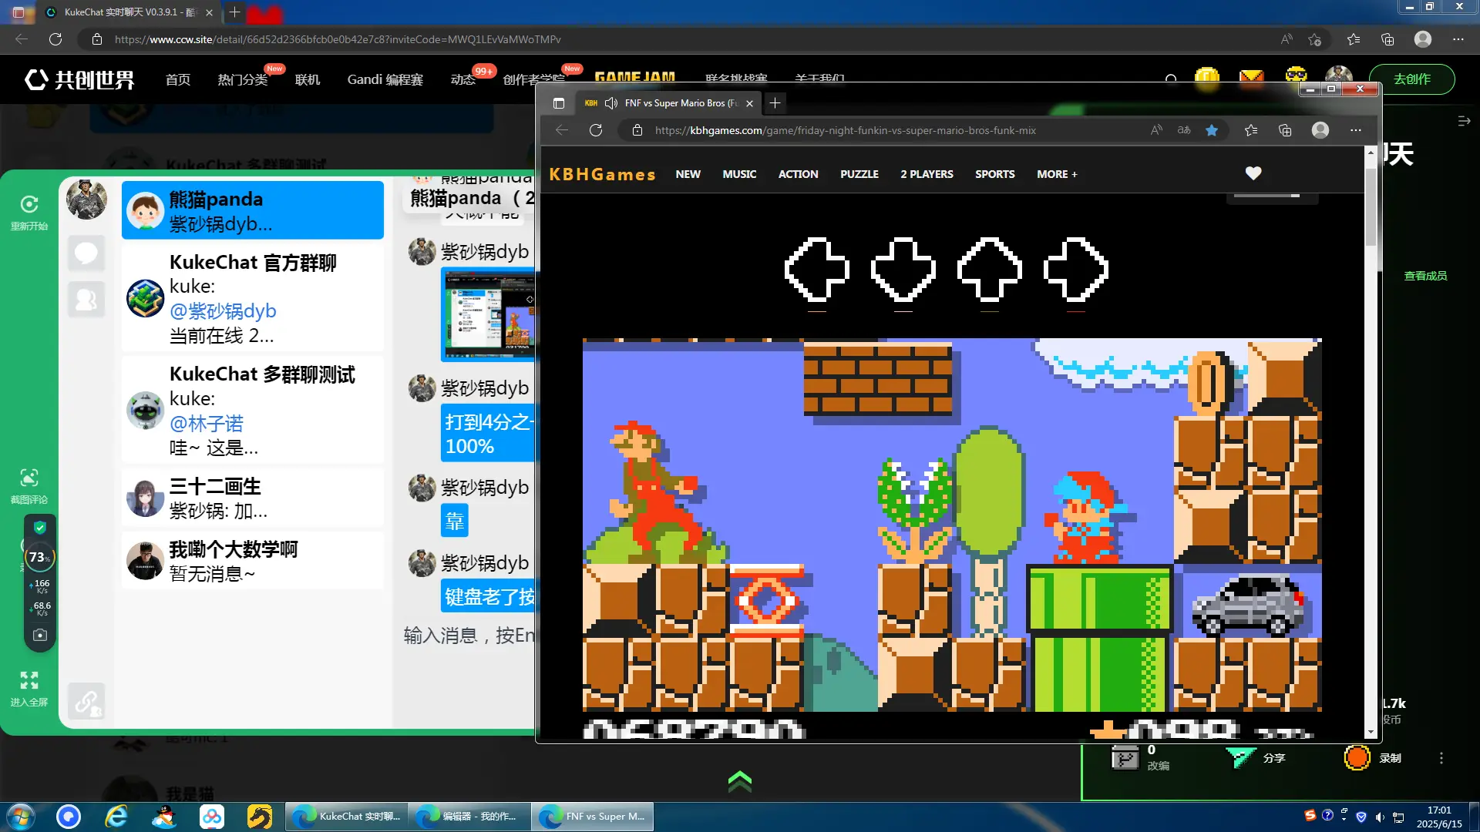Open the PUZZLE category on KBHGames
Image resolution: width=1480 pixels, height=832 pixels.
pyautogui.click(x=859, y=174)
